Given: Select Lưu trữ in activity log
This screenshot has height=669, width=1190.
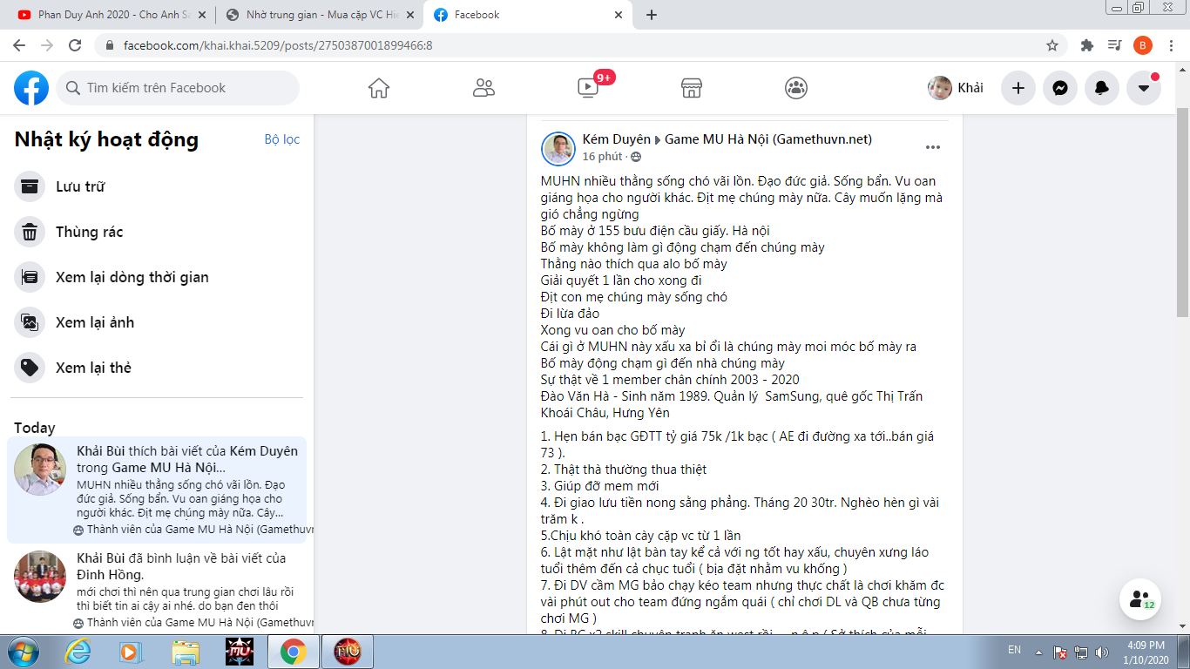Looking at the screenshot, I should coord(80,186).
